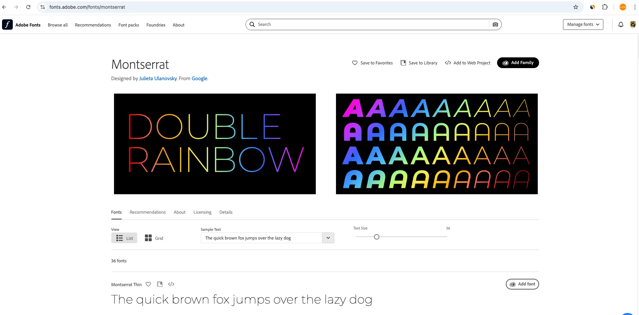View site information icon in address bar

click(43, 7)
